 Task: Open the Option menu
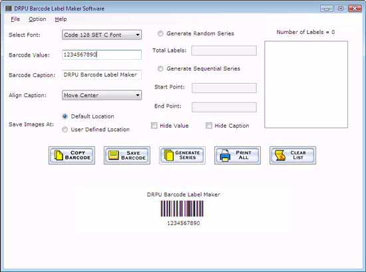[x=37, y=19]
